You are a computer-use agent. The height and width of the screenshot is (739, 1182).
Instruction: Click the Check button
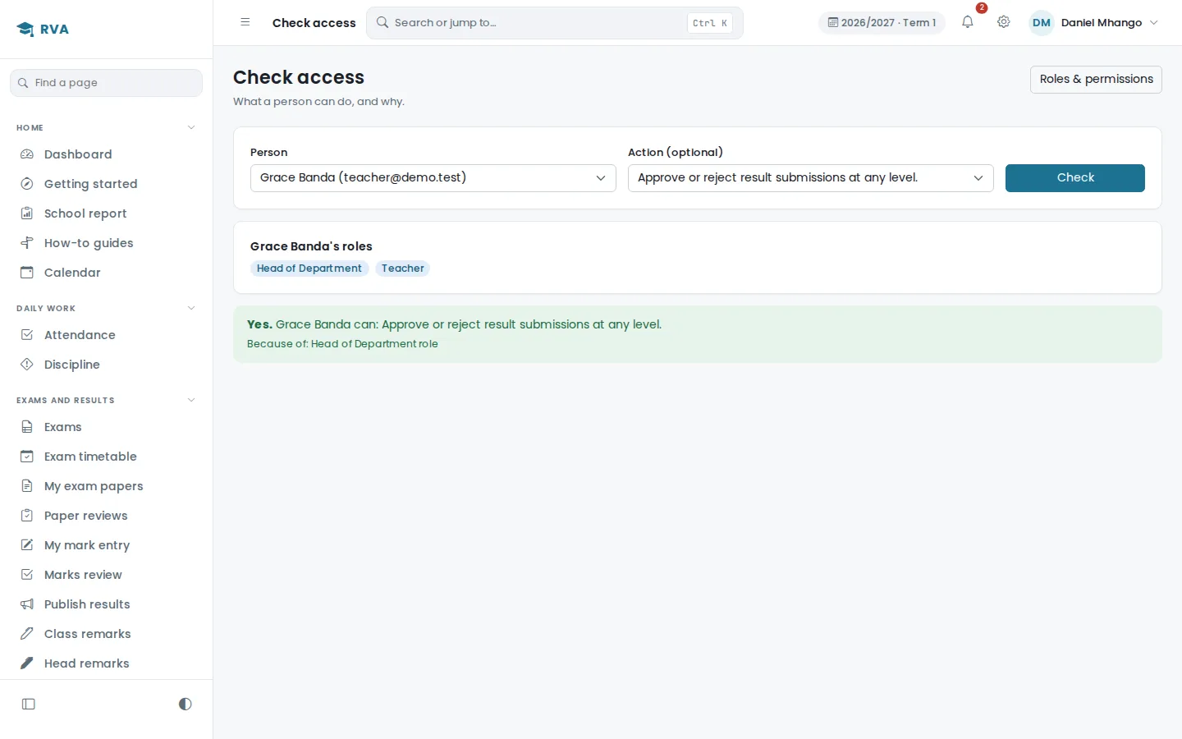coord(1075,178)
